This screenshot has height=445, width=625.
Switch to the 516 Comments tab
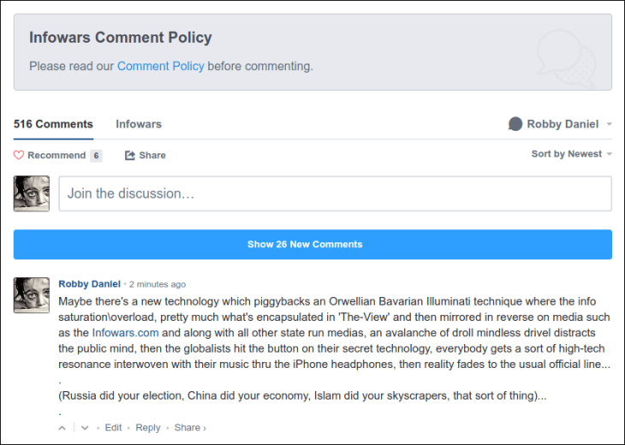pos(53,124)
